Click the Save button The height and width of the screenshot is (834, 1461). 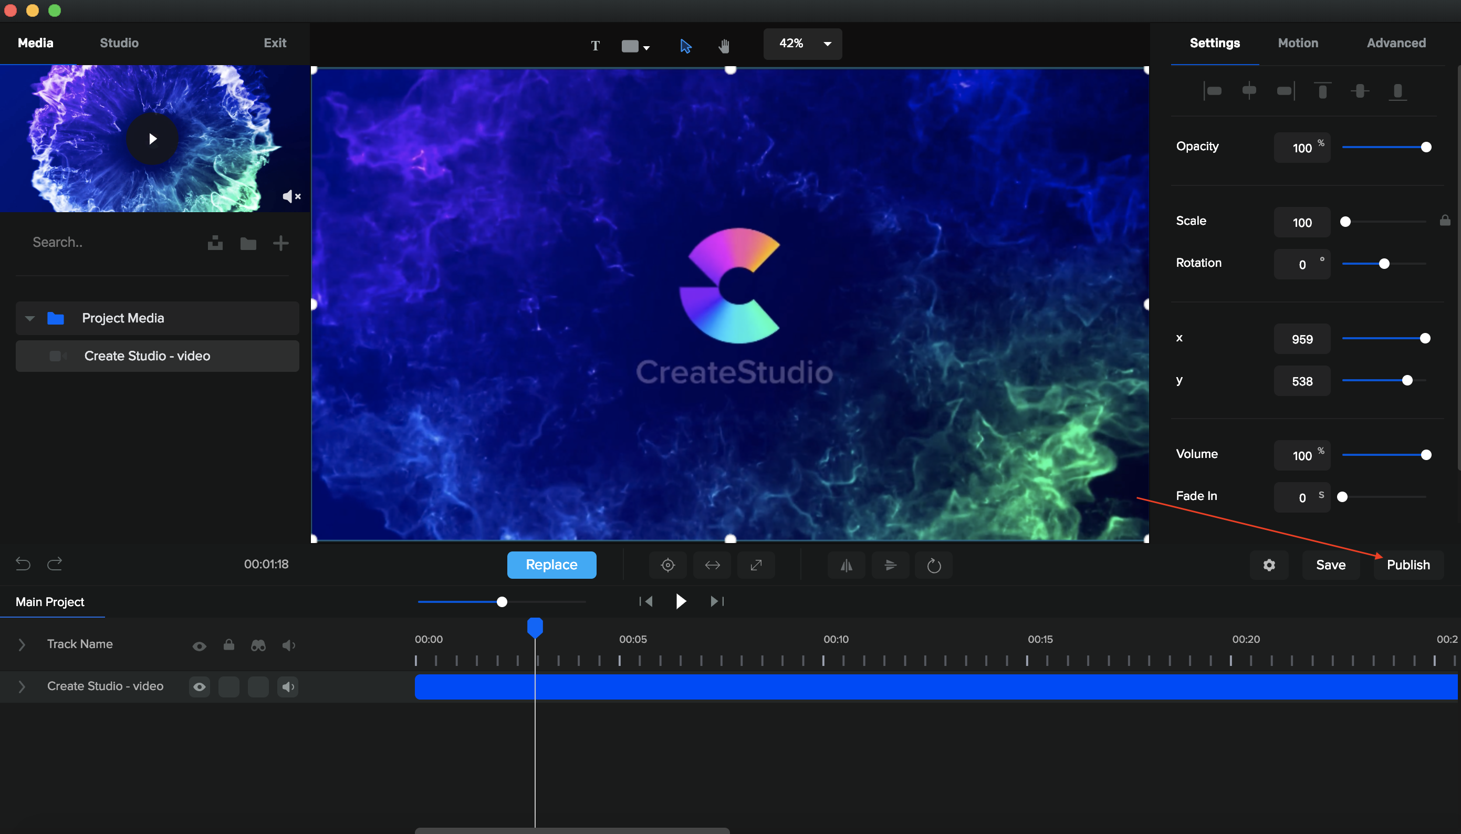1330,565
